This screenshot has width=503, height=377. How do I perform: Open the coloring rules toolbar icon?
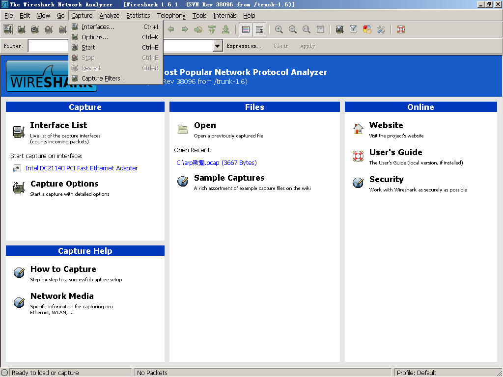pos(367,29)
